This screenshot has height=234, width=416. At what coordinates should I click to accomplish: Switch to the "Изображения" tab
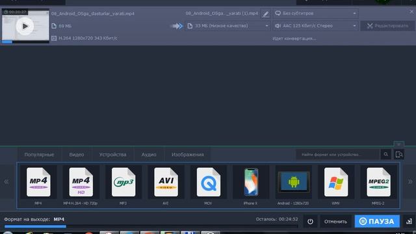(x=188, y=155)
